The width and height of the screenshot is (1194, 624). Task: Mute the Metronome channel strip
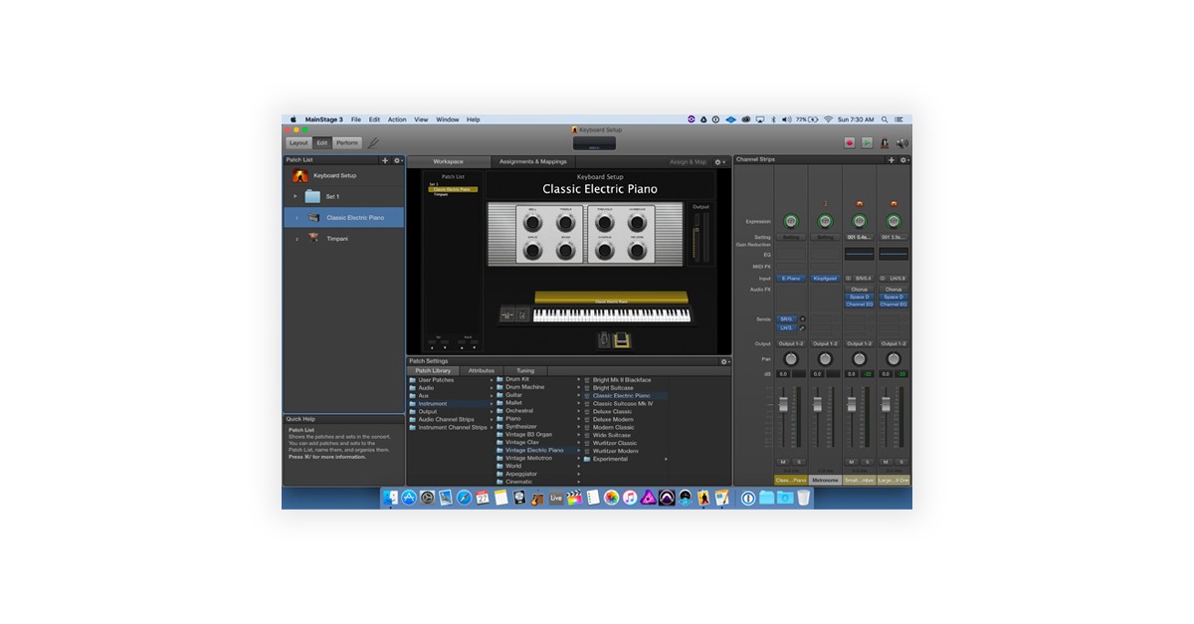click(817, 462)
